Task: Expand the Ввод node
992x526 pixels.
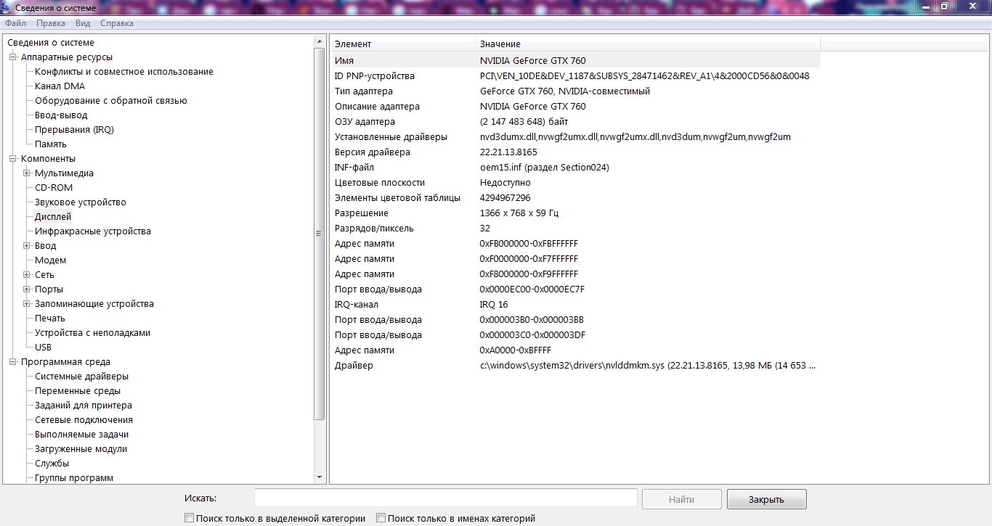Action: pos(27,246)
